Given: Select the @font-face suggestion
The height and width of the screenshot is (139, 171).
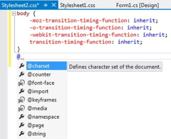Looking at the screenshot, I should point(41,83).
